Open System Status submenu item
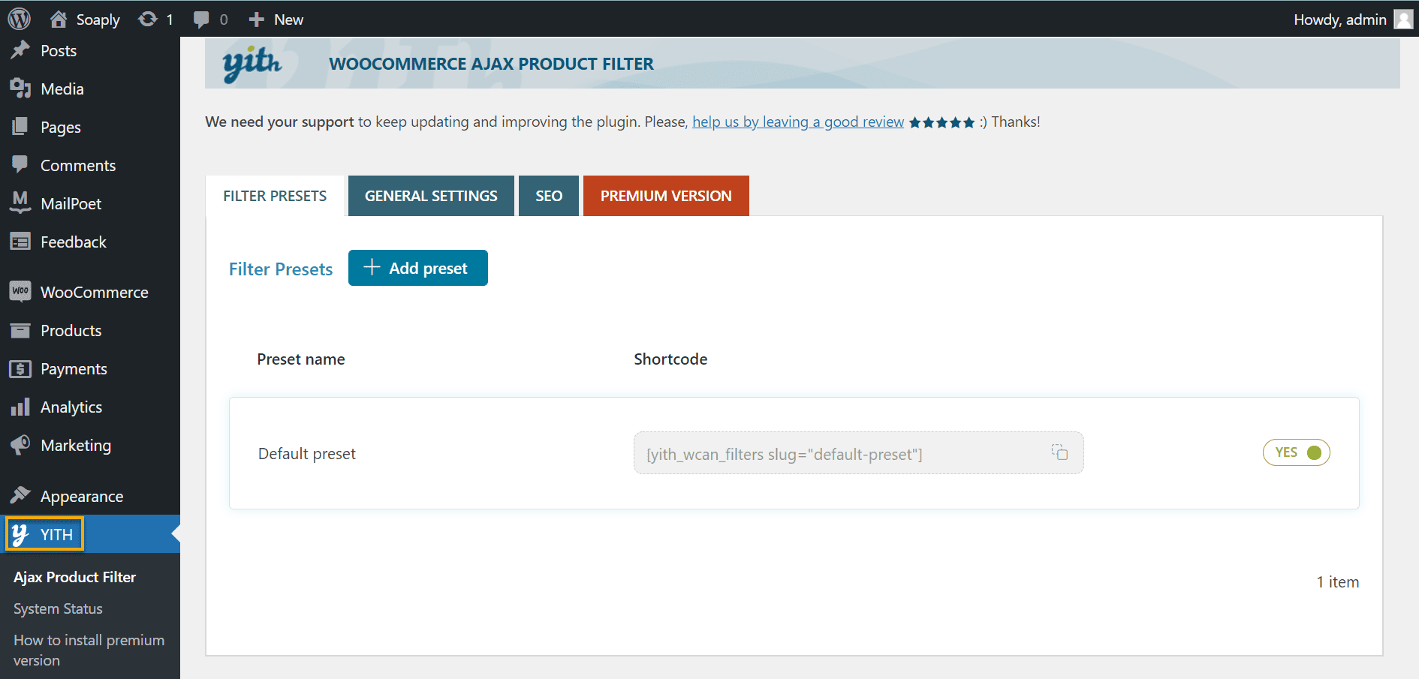The image size is (1419, 679). coord(58,608)
